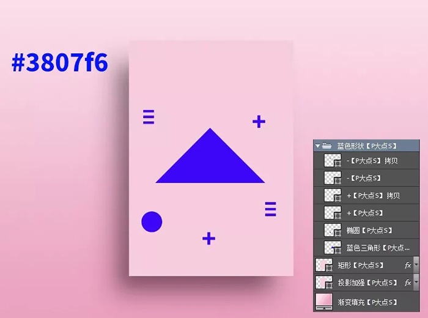
Task: Click the blue circle on the poster
Action: tap(152, 221)
